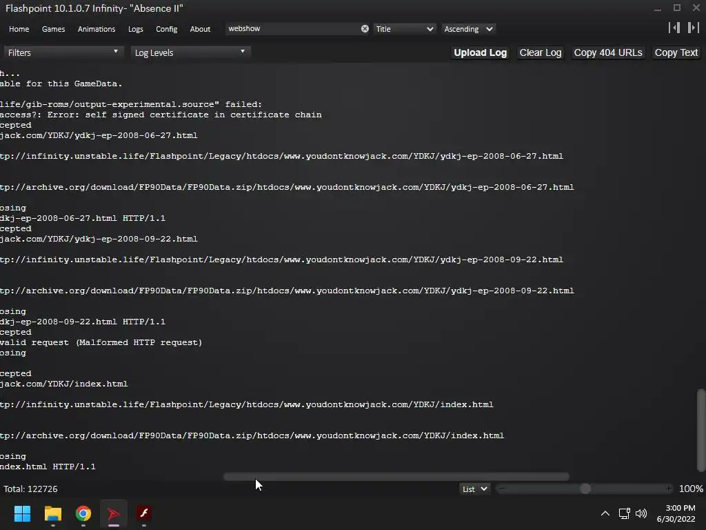Click the Total: 122726 status text
This screenshot has width=706, height=530.
[x=30, y=489]
